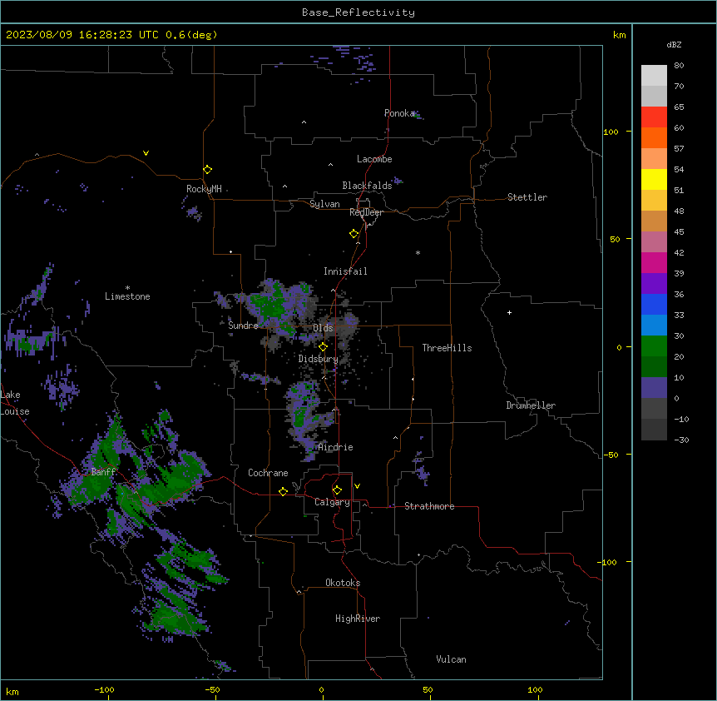Select the Lacombe label

[x=374, y=159]
